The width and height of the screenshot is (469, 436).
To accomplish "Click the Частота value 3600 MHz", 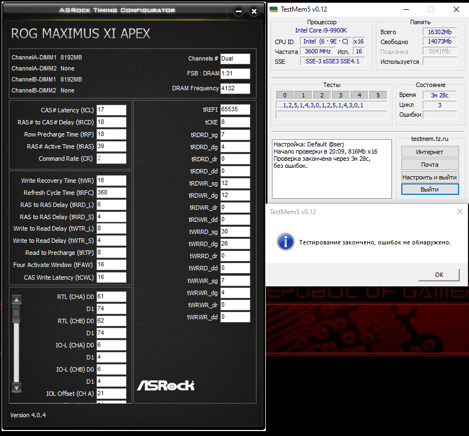I will [318, 51].
